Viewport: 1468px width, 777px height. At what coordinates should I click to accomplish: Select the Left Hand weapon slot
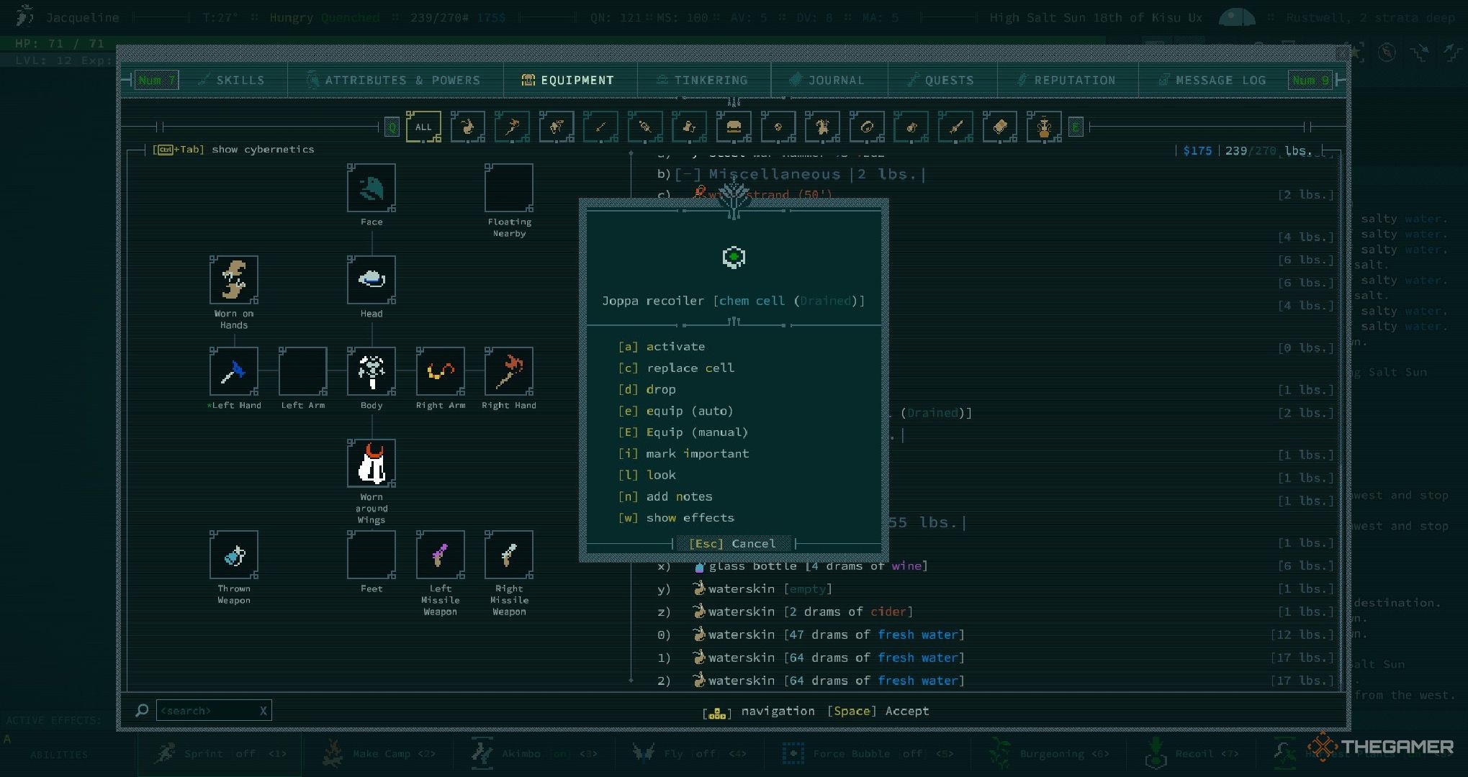(234, 371)
